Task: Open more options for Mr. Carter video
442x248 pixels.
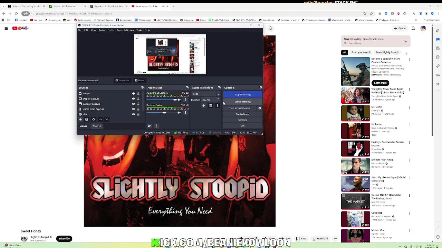Action: [409, 107]
